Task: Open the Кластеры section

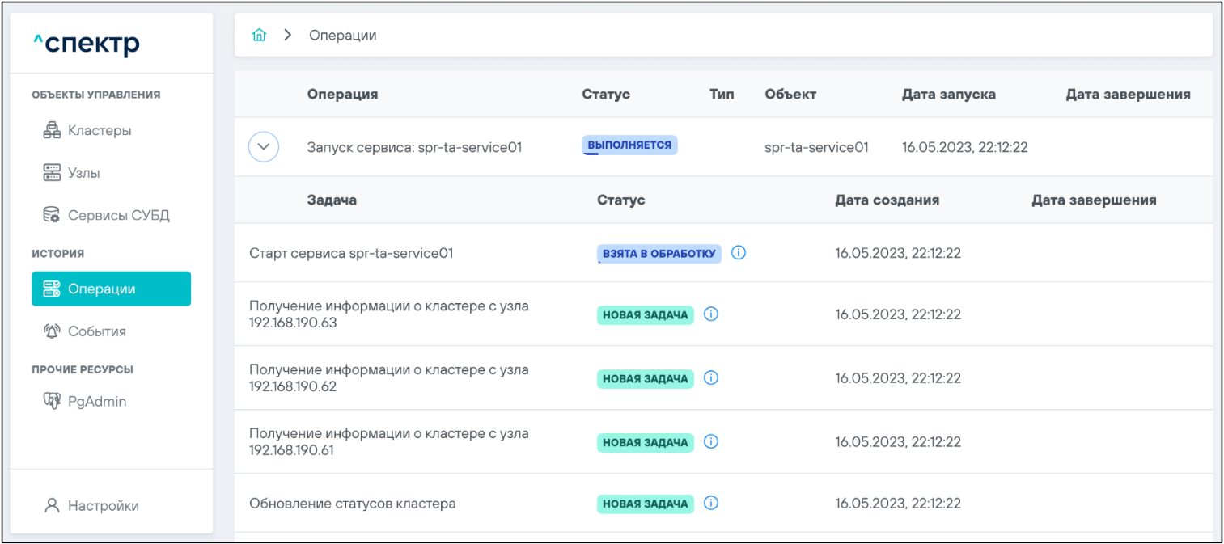Action: [x=99, y=131]
